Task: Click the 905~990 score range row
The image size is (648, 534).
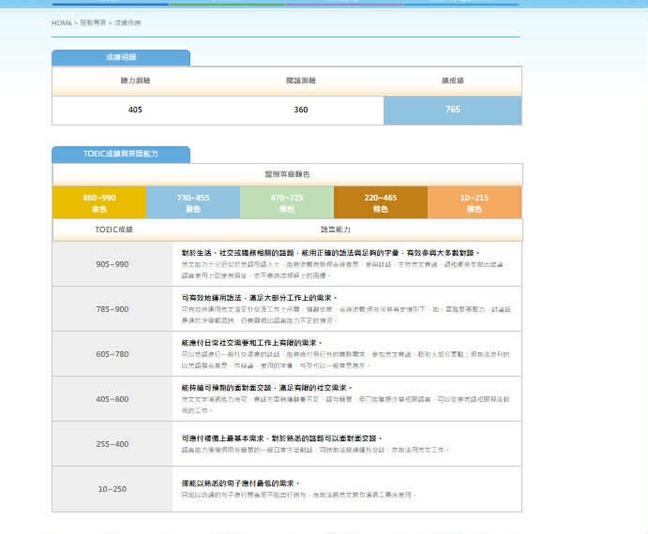Action: click(x=113, y=264)
